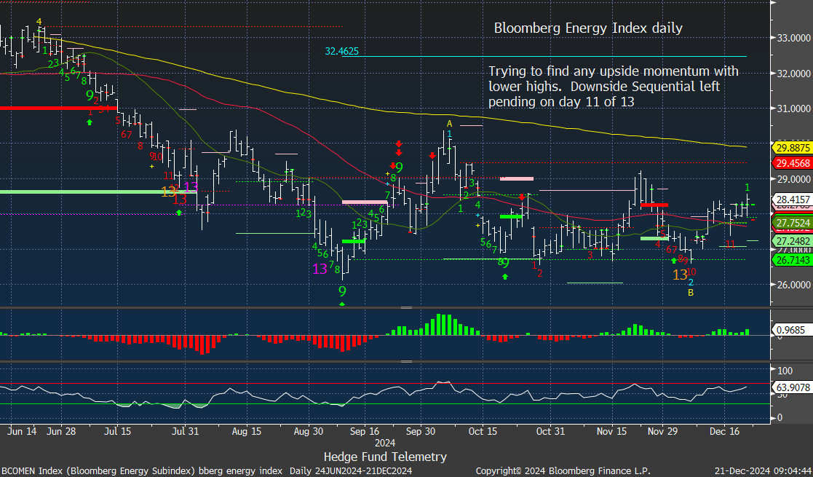Select the light green 27.2482 price tag

click(793, 241)
